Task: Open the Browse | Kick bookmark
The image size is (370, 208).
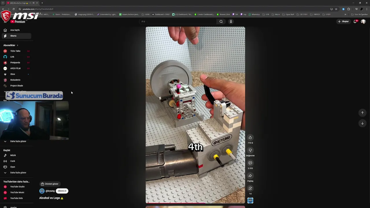Action: (x=223, y=14)
